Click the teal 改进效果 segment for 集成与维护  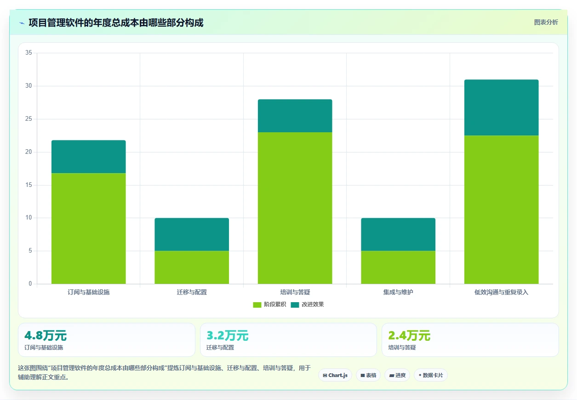tap(398, 234)
